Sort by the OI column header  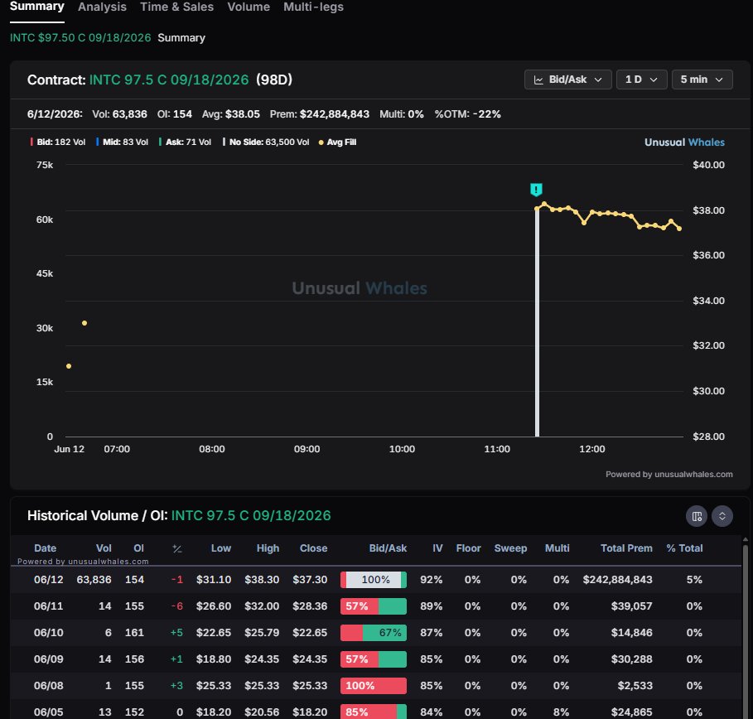pos(139,548)
